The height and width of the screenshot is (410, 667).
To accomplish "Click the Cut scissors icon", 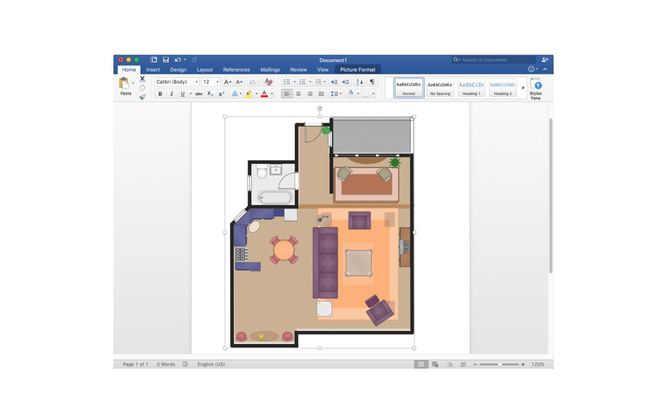I will (142, 79).
